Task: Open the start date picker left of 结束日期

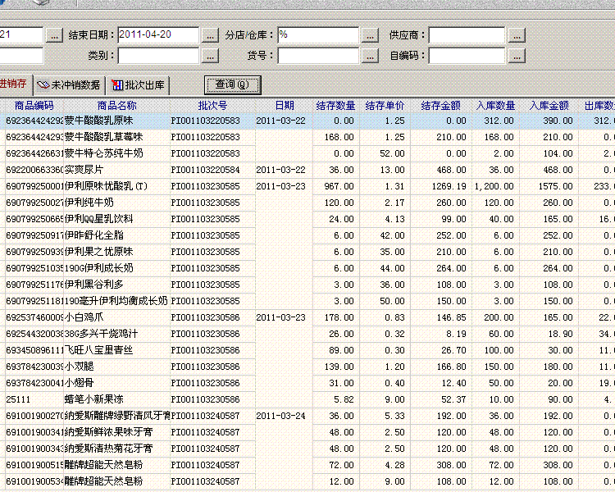Action: [54, 35]
